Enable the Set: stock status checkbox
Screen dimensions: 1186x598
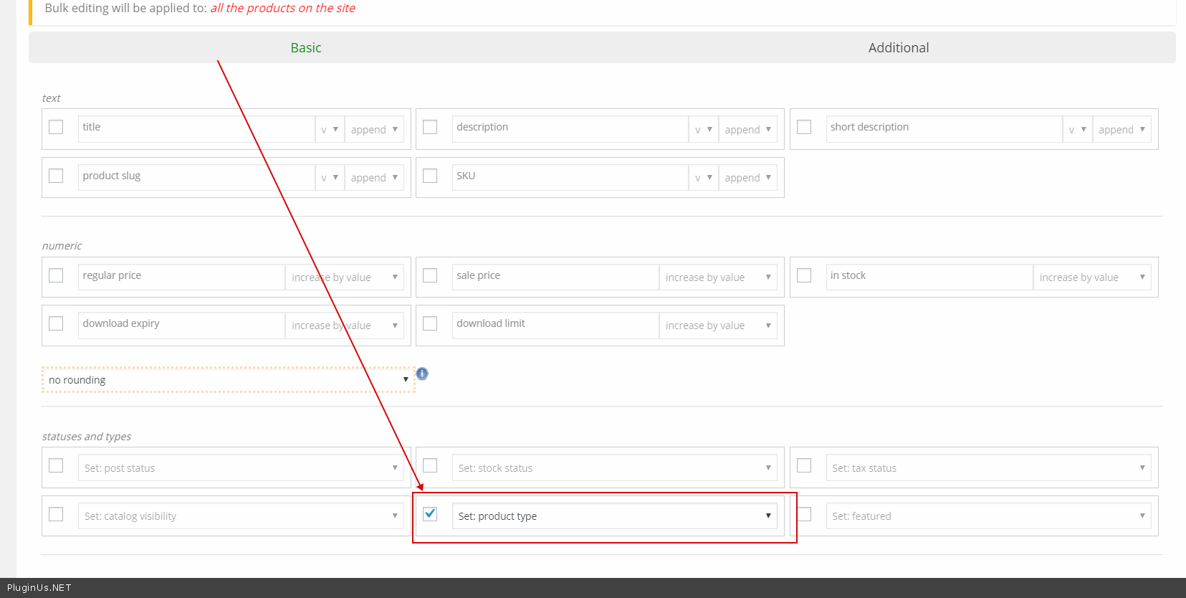point(430,466)
